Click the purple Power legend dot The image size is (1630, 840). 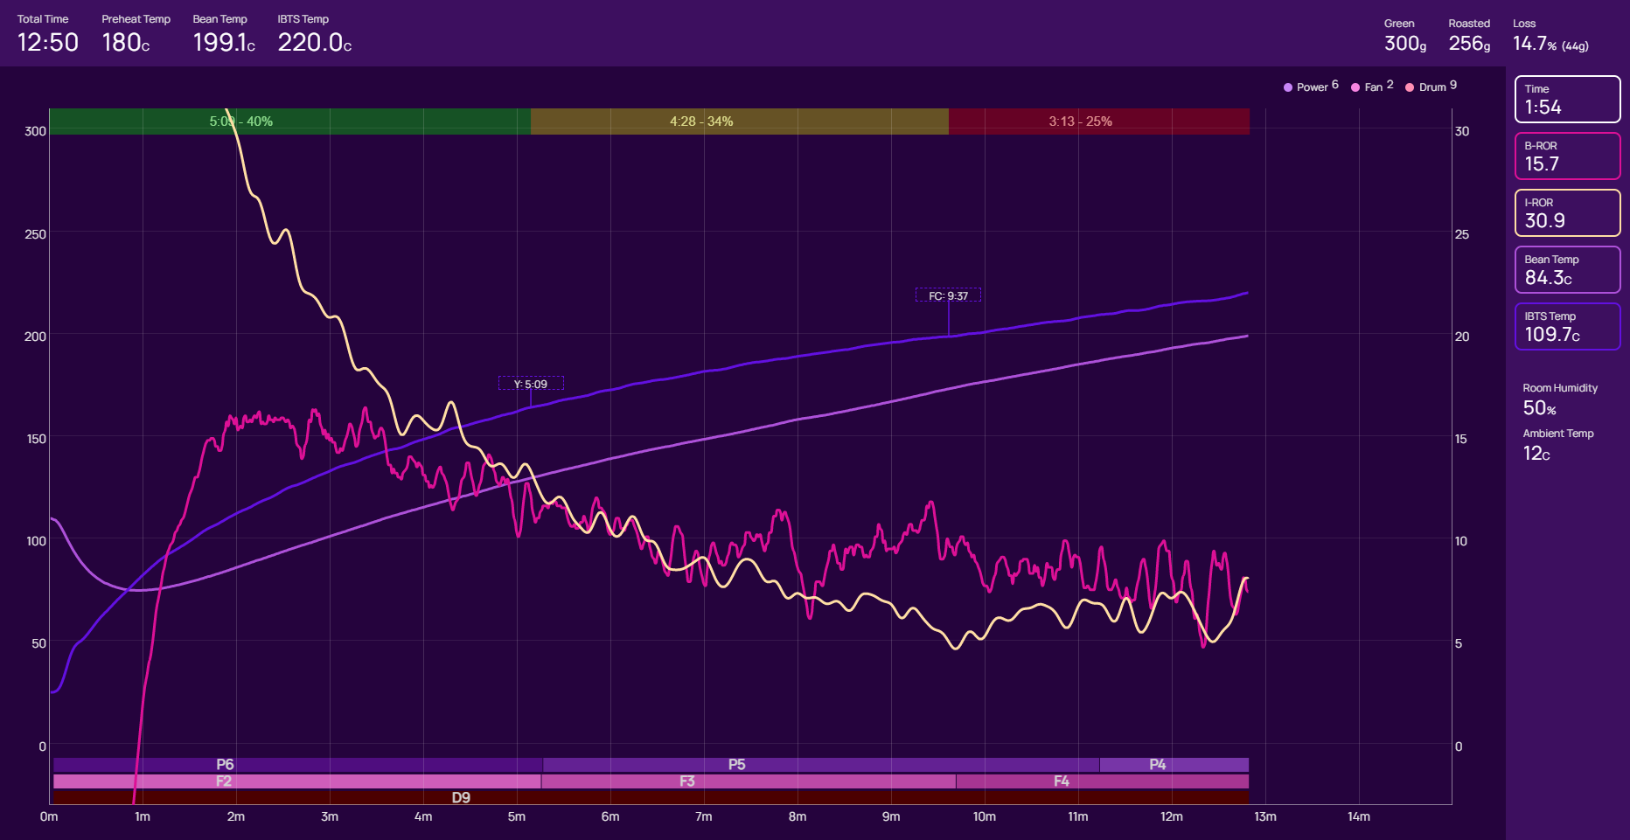1288,87
